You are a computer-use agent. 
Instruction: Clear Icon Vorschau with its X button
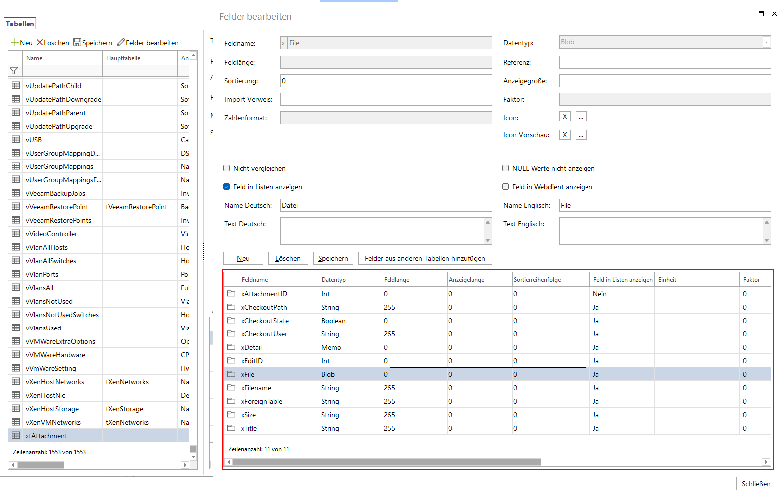(x=565, y=135)
